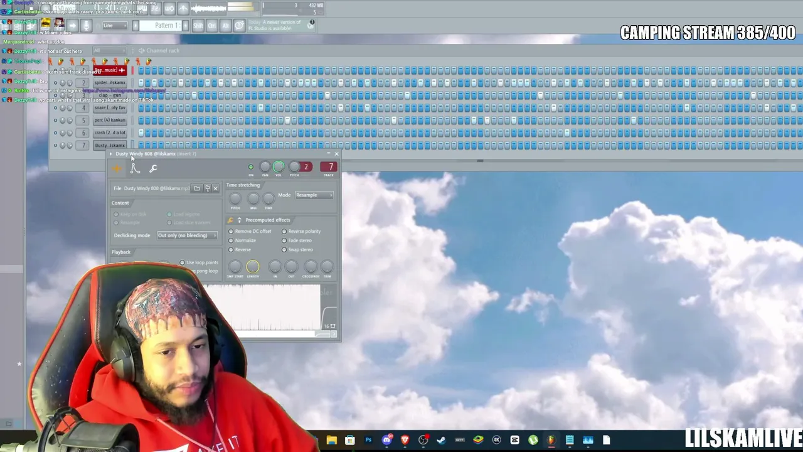Open File Explorer from the taskbar

pos(332,440)
